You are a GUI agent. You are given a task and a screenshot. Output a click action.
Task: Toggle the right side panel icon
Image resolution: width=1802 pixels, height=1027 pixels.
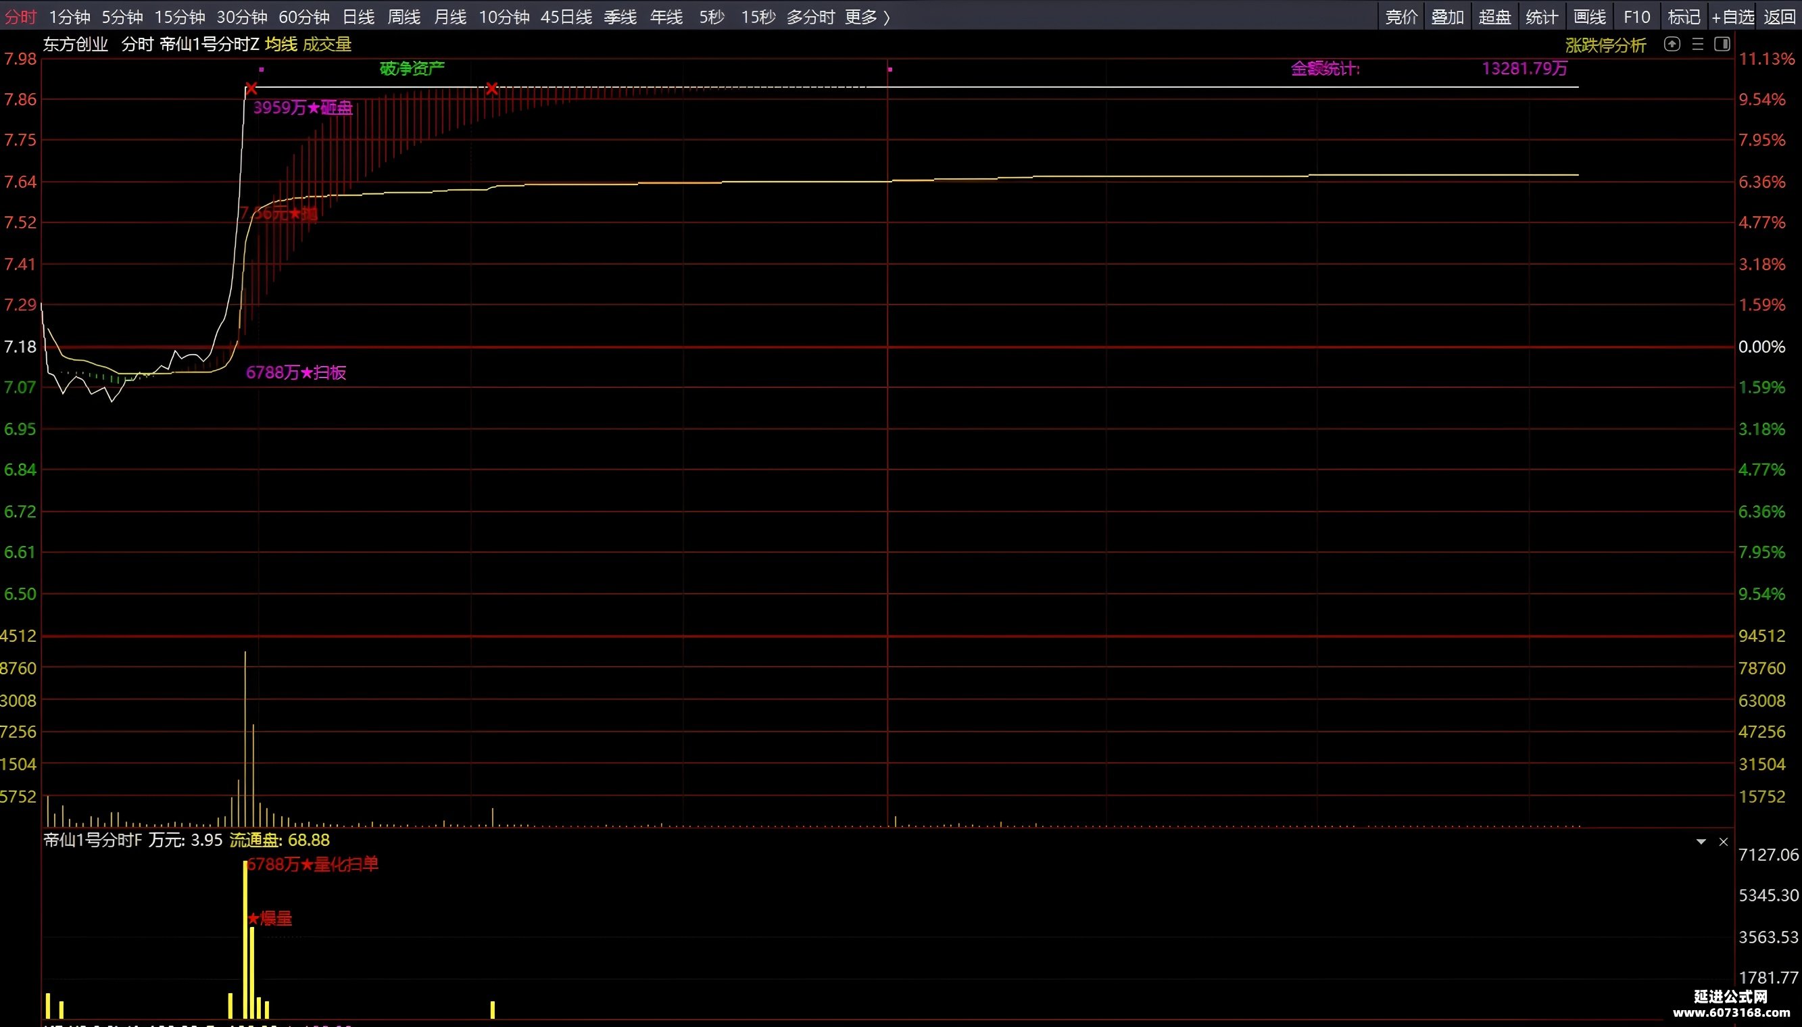click(1722, 45)
